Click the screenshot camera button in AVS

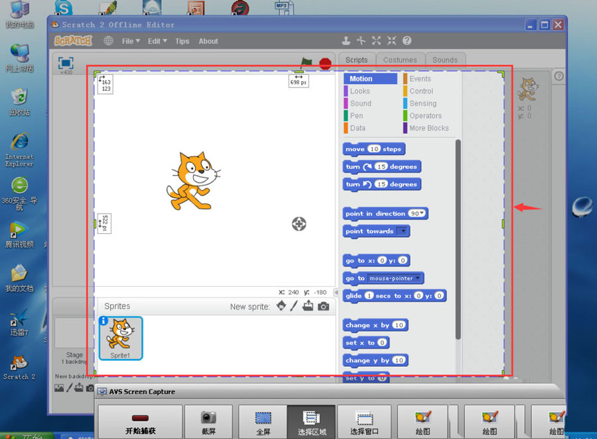click(208, 422)
